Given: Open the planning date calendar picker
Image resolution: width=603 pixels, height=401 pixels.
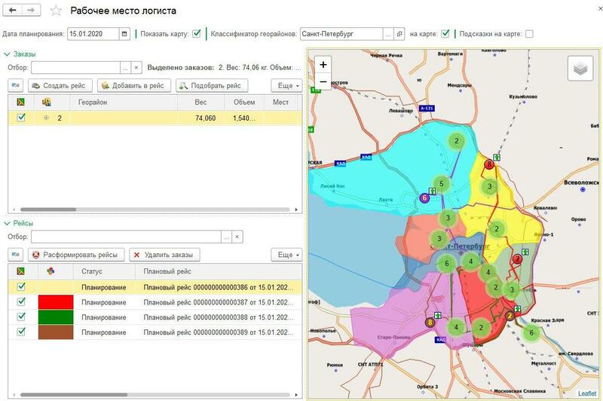Looking at the screenshot, I should [x=124, y=34].
